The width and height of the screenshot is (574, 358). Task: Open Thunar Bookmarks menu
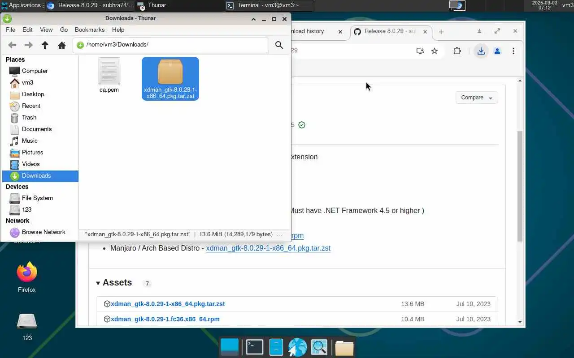(90, 30)
